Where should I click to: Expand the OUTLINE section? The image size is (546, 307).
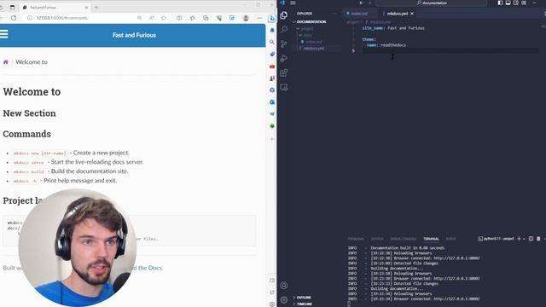[302, 298]
